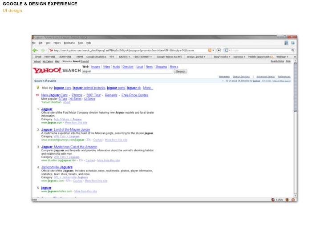Click the Google Analytics bookmark
This screenshot has width=324, height=229.
pos(96,56)
